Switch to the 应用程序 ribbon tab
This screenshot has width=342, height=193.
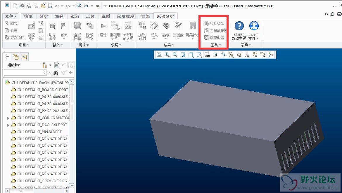click(126, 16)
